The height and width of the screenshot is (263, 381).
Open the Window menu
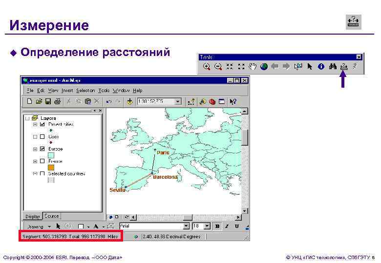click(x=121, y=90)
